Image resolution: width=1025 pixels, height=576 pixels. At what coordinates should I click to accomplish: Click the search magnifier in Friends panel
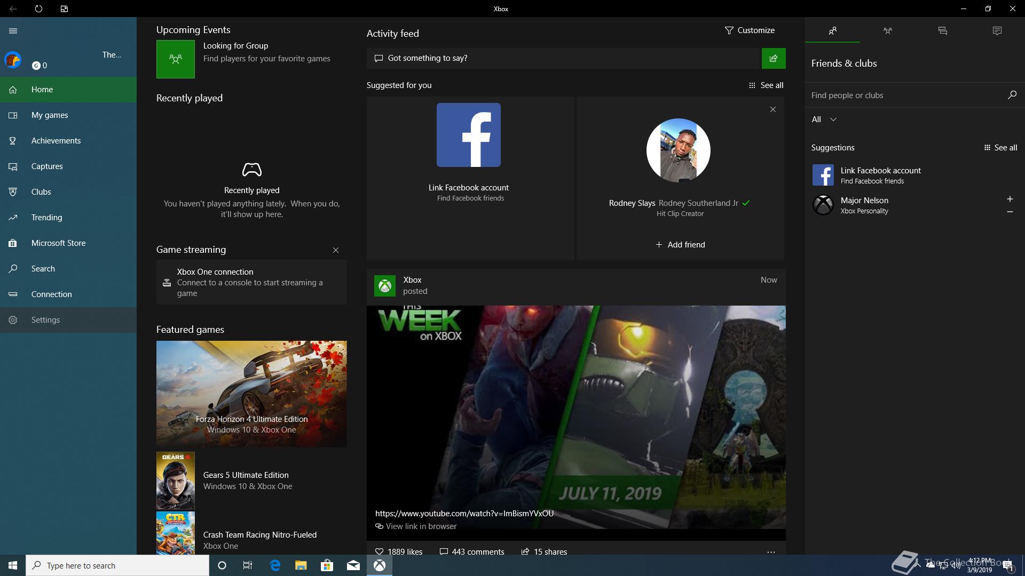coord(1012,95)
